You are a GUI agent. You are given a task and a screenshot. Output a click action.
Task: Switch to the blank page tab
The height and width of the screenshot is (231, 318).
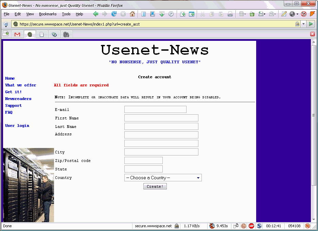[x=41, y=34]
